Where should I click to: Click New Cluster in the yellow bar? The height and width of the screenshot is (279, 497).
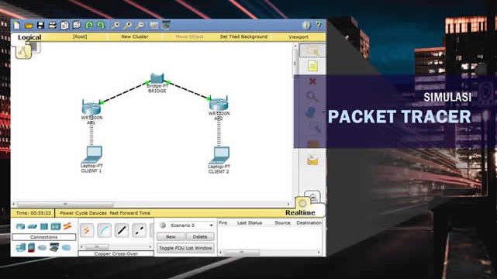(x=135, y=36)
